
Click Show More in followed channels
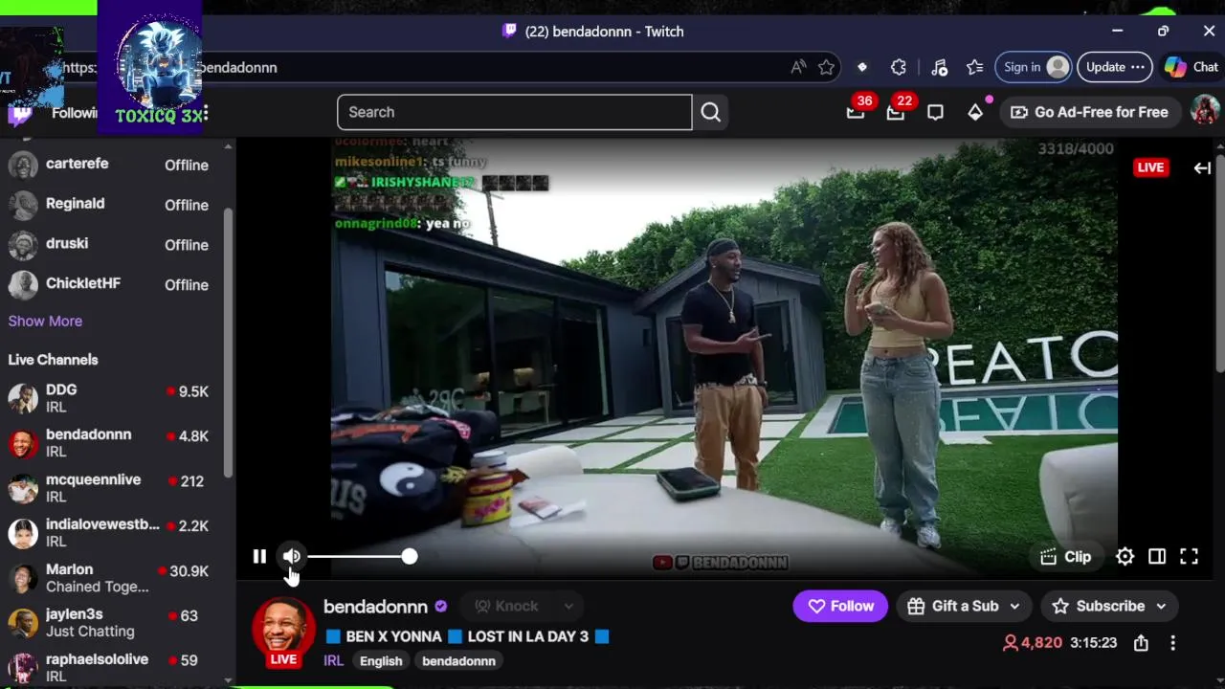coord(45,322)
